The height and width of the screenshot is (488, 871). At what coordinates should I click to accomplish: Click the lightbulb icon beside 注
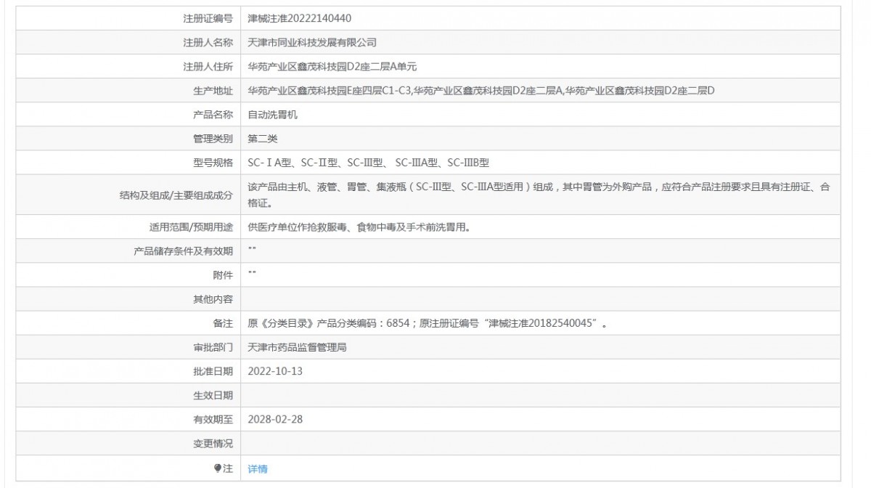pos(217,468)
